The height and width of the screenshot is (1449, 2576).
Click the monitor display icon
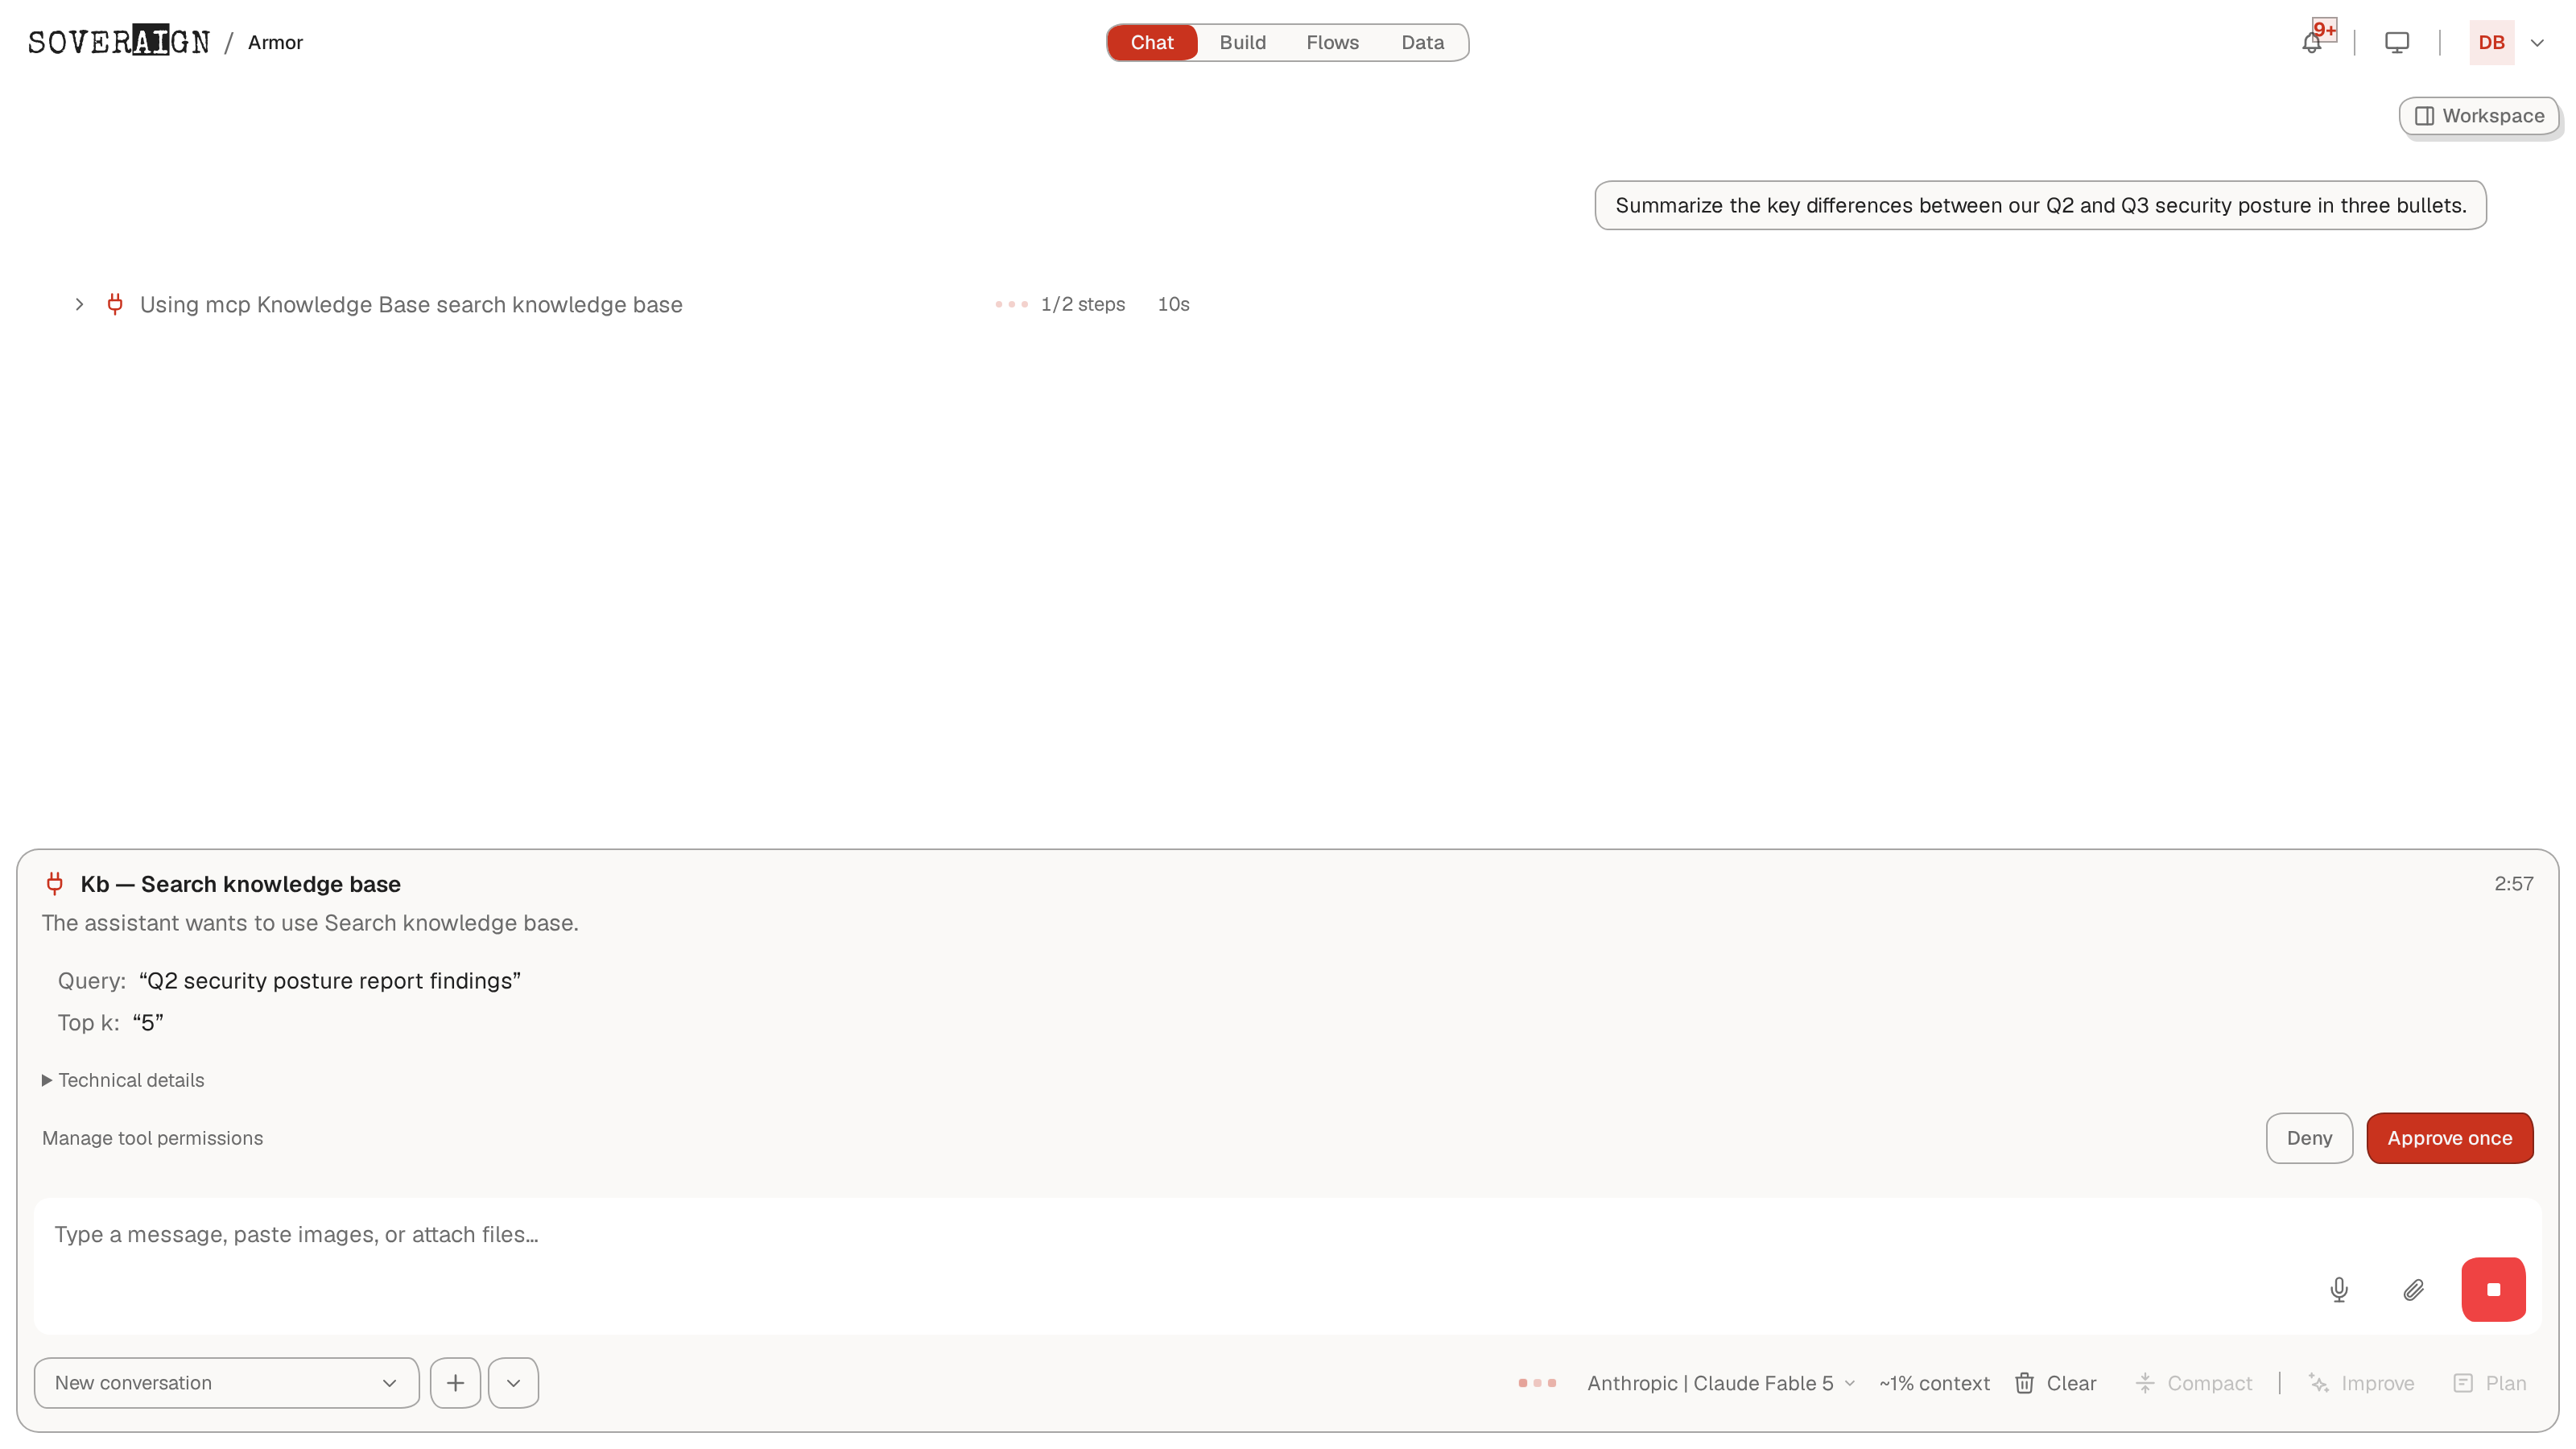2396,43
